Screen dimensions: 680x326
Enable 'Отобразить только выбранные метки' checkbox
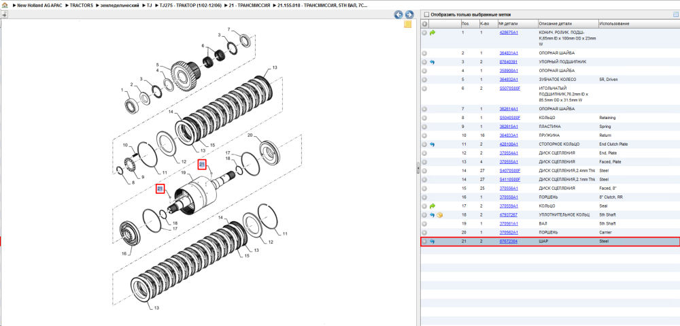(x=426, y=14)
